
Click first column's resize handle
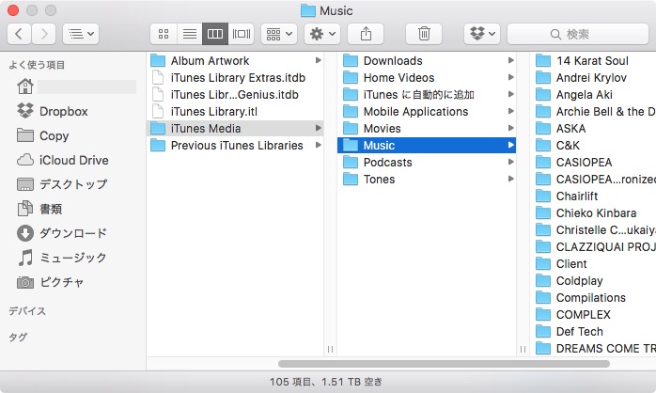(x=330, y=349)
